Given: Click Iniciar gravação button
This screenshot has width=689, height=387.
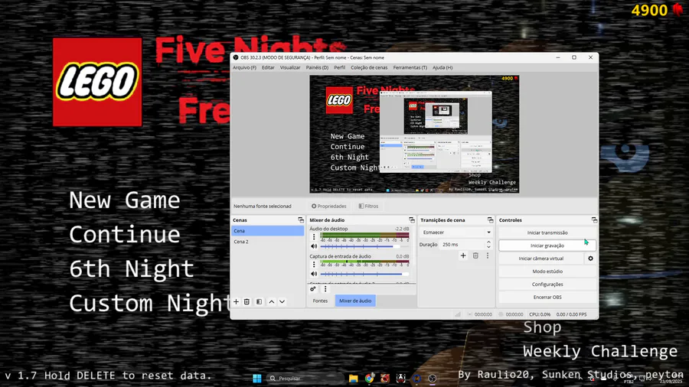Looking at the screenshot, I should click(x=547, y=246).
